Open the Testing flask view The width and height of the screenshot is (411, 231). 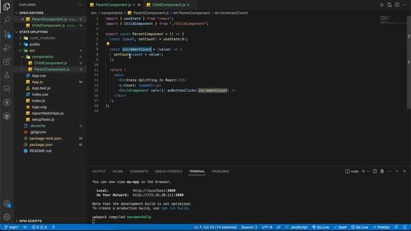coord(7,75)
